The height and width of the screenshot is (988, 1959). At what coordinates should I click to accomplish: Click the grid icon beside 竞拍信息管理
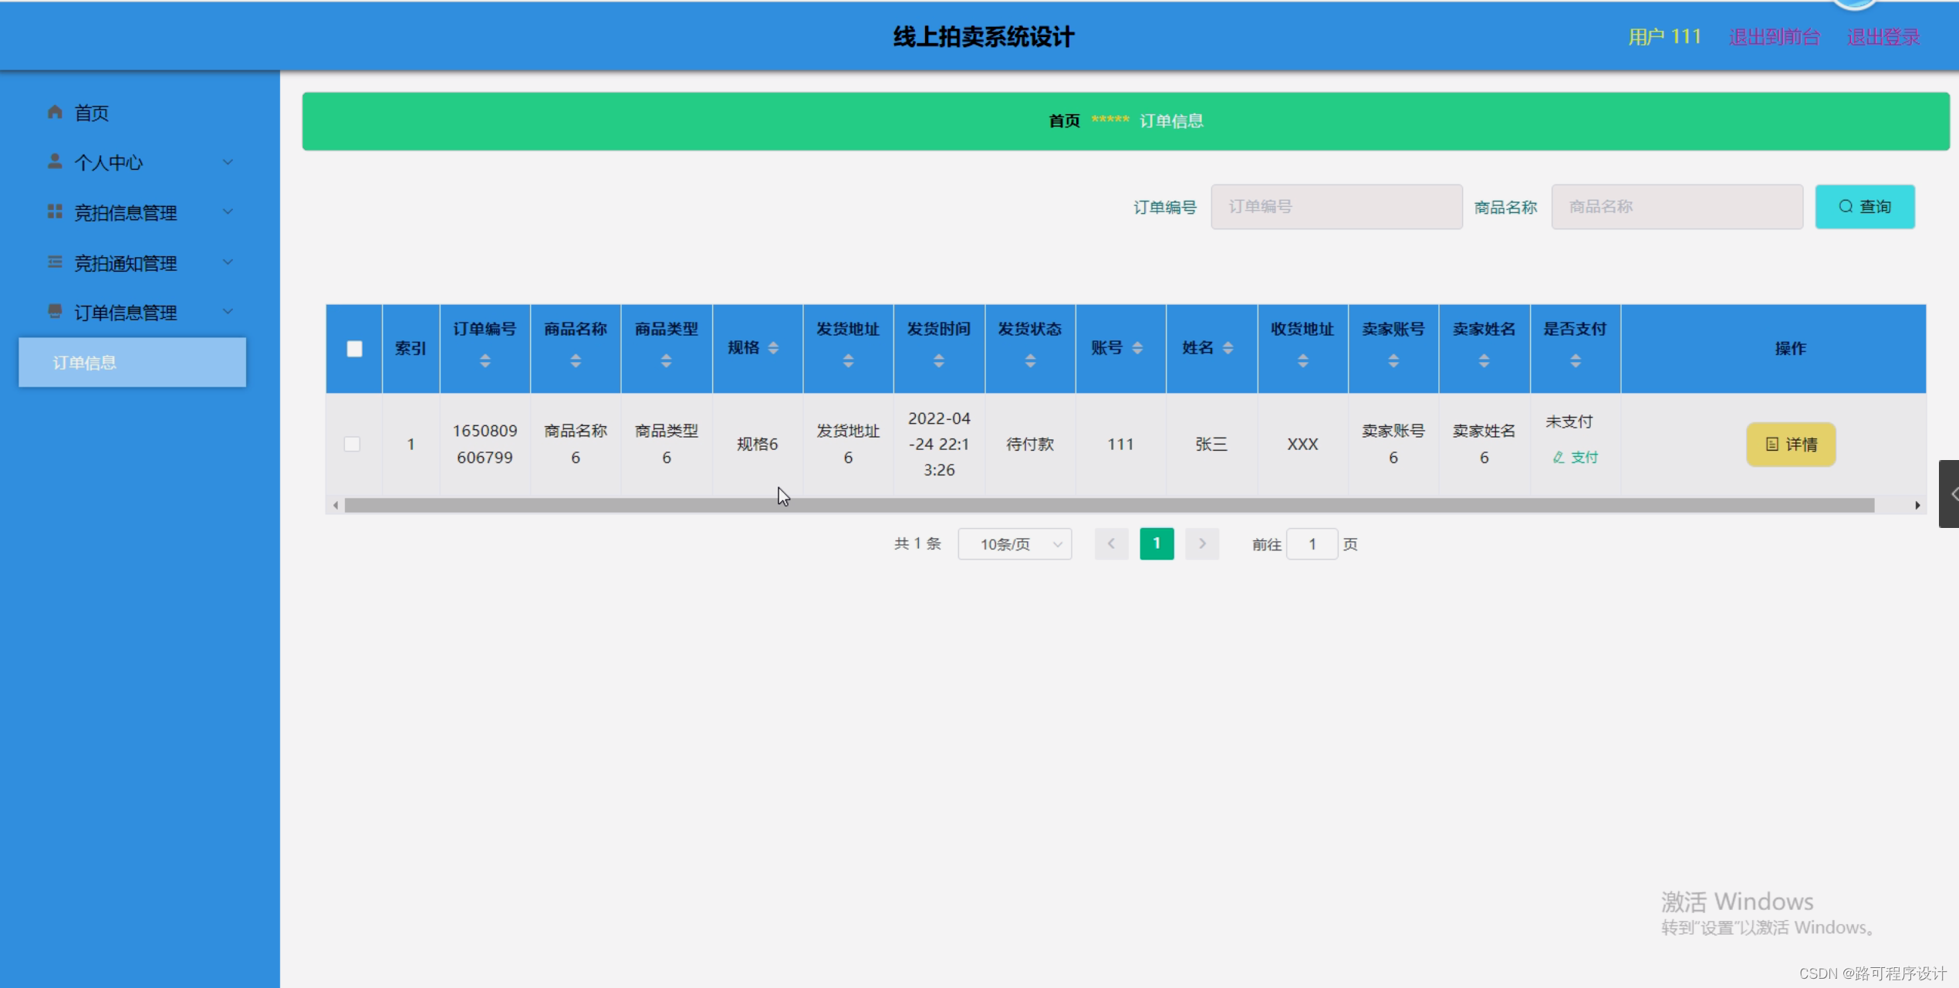coord(54,211)
